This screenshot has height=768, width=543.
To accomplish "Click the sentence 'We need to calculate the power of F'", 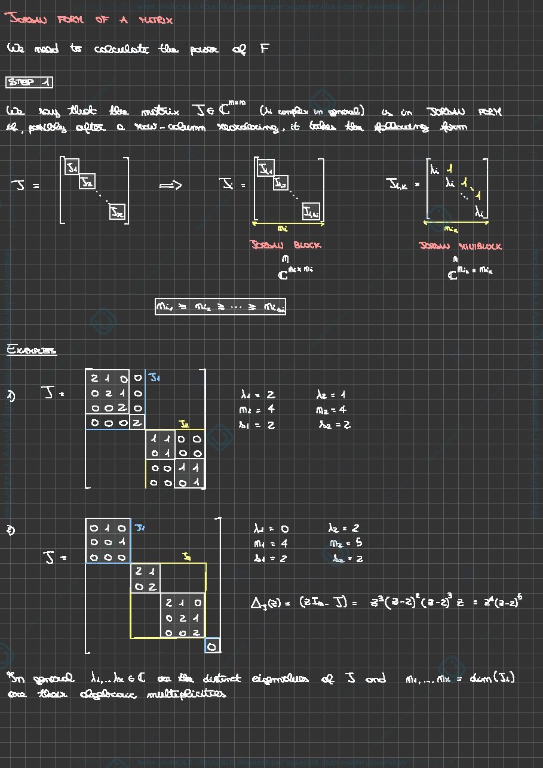I will (139, 49).
